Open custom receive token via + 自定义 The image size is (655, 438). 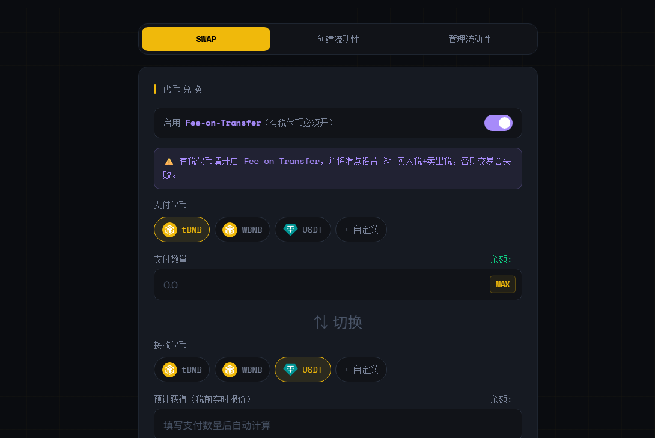361,370
